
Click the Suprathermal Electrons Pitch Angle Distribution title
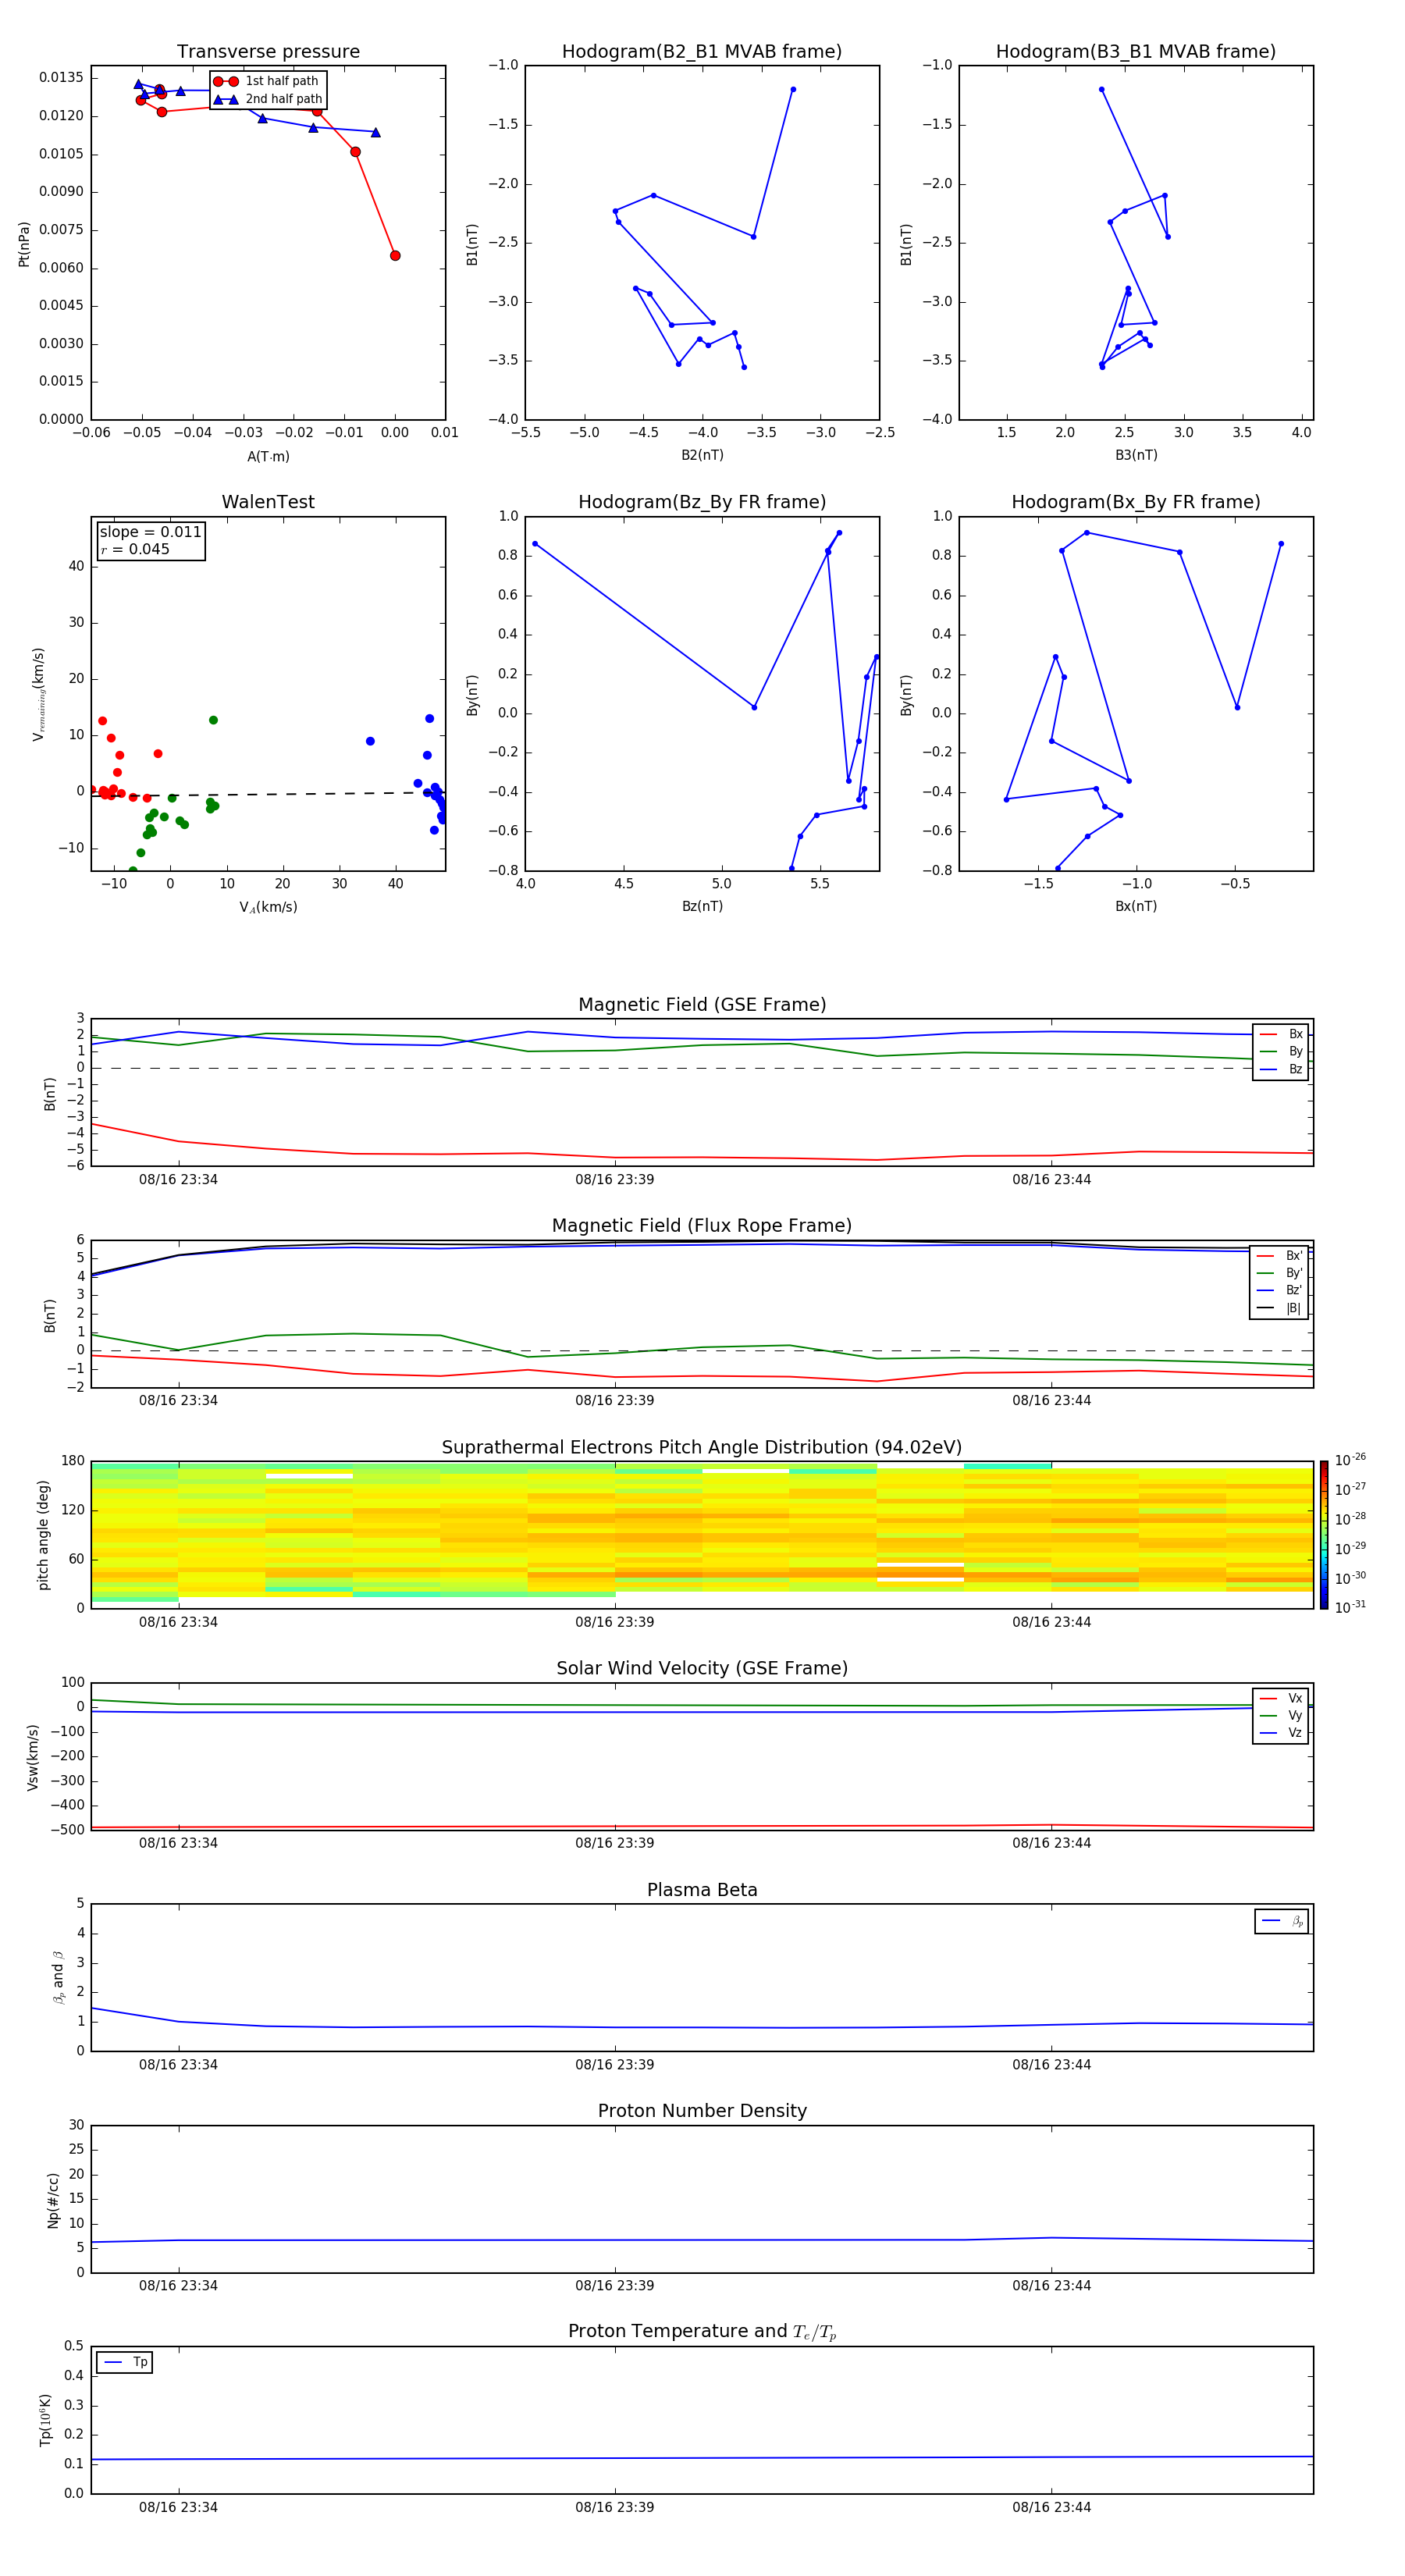[x=702, y=1448]
